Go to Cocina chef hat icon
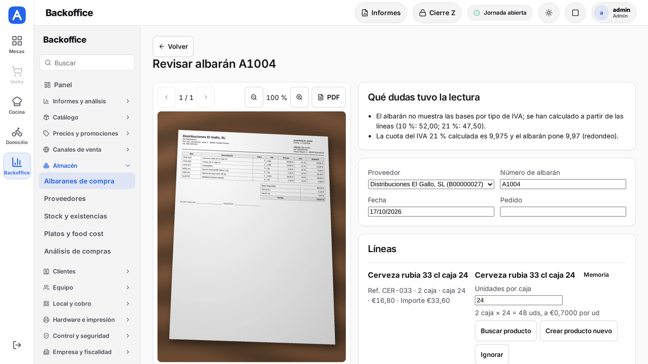Screen dimensions: 648x364 (17, 106)
